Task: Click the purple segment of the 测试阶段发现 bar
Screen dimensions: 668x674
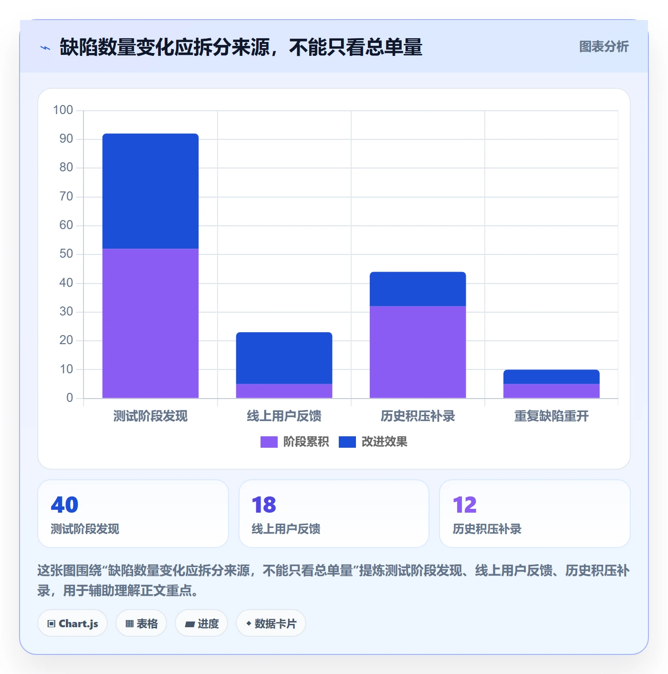Action: pos(150,323)
